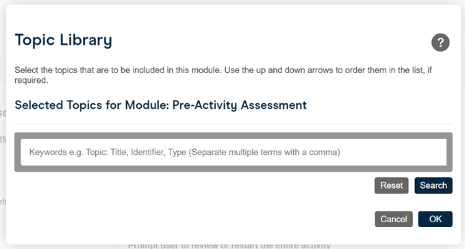
Task: Click the 'Pre-Activity Assessment' module name text
Action: pyautogui.click(x=240, y=105)
